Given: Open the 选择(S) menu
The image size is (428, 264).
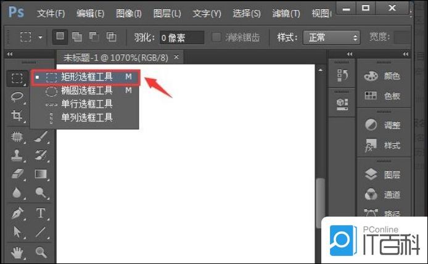Looking at the screenshot, I should click(247, 14).
